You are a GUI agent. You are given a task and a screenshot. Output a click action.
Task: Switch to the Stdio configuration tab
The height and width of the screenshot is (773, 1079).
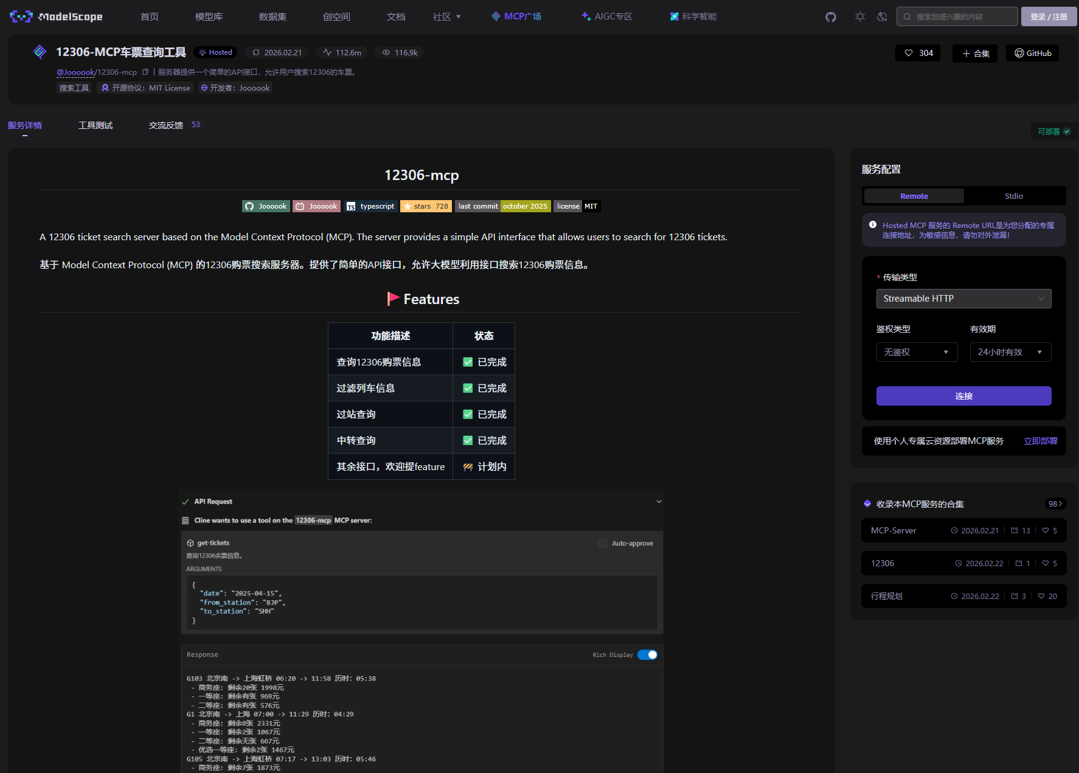1014,196
